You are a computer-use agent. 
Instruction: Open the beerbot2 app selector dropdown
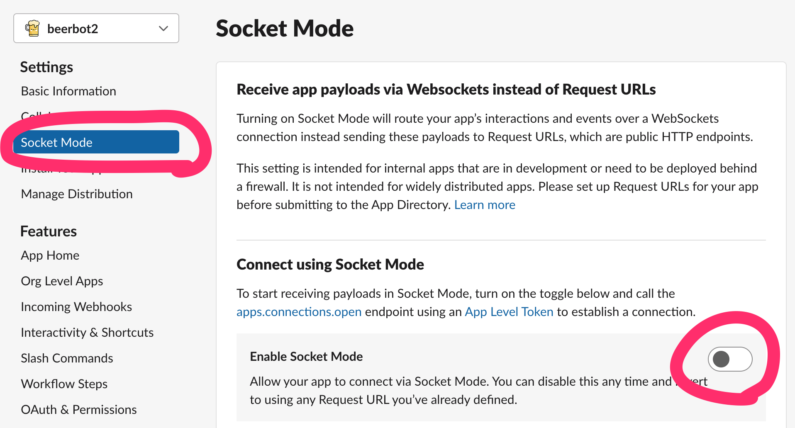point(96,29)
